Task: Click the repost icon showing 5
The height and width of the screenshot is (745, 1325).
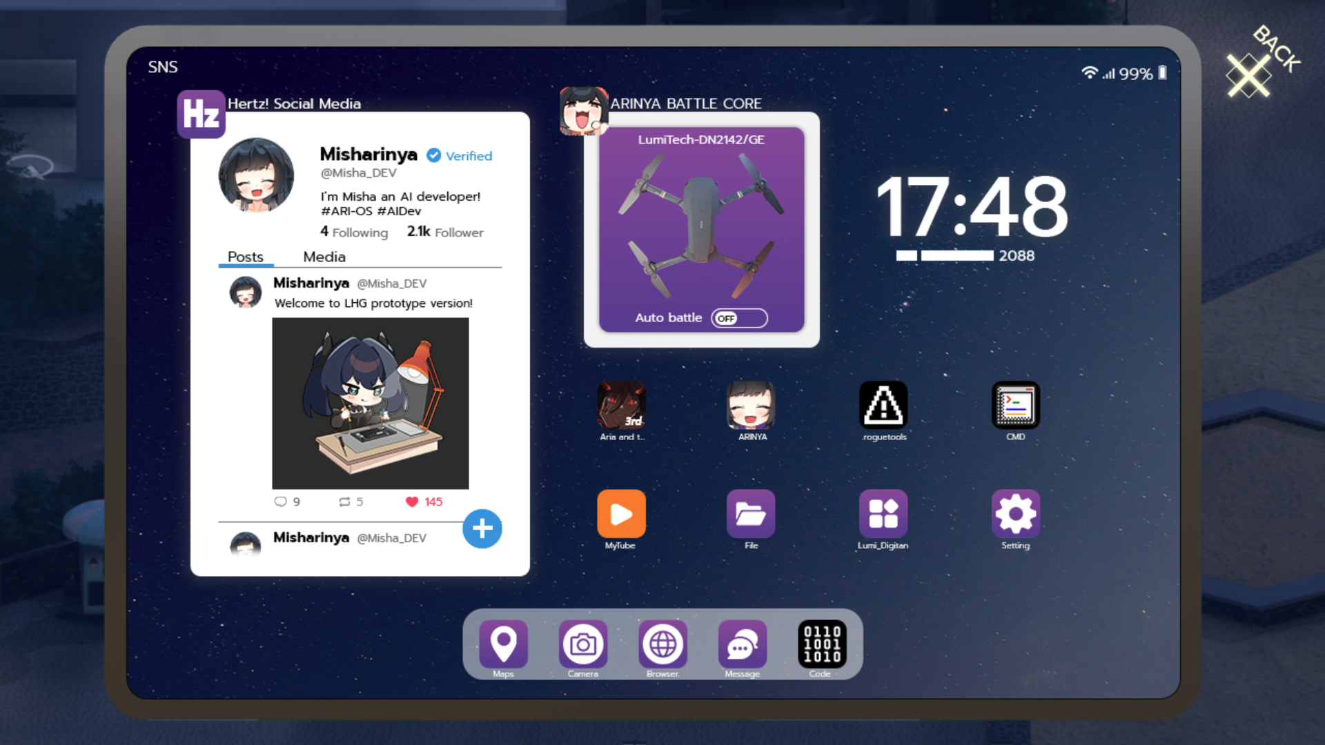Action: pos(344,501)
